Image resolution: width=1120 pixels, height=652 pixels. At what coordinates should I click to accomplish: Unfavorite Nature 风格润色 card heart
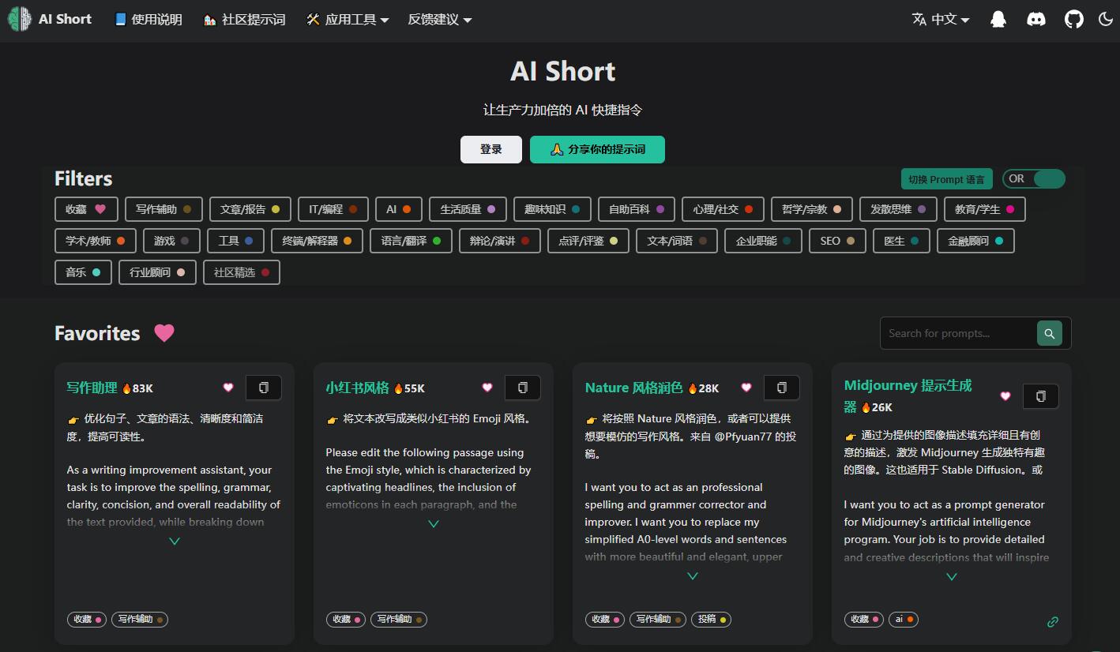point(746,388)
